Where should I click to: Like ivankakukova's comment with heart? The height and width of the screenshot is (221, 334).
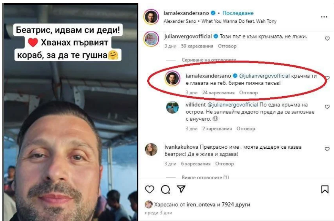coord(327,149)
